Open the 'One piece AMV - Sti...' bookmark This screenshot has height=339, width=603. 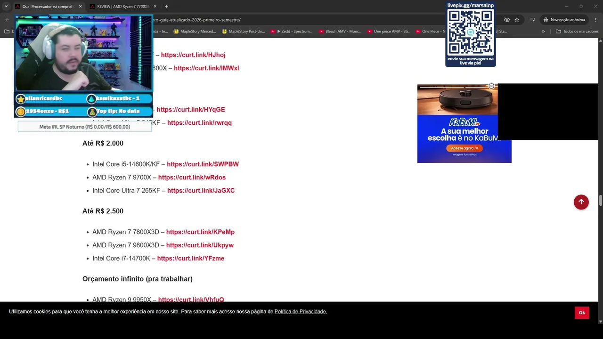[x=388, y=32]
